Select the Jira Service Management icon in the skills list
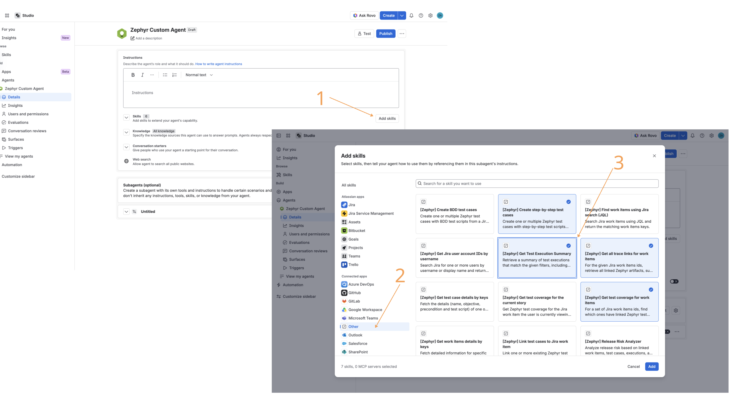732x396 pixels. [344, 213]
